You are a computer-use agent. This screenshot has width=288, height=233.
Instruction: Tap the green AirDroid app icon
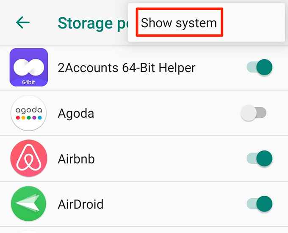[29, 204]
